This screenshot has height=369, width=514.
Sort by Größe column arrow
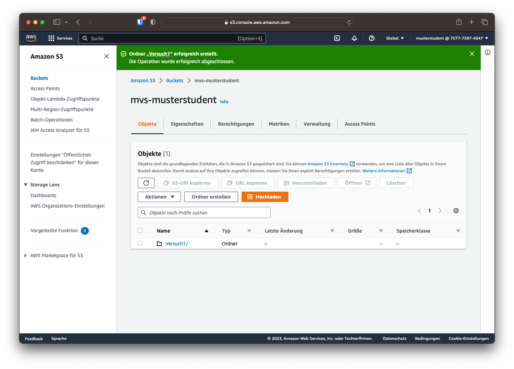point(381,231)
